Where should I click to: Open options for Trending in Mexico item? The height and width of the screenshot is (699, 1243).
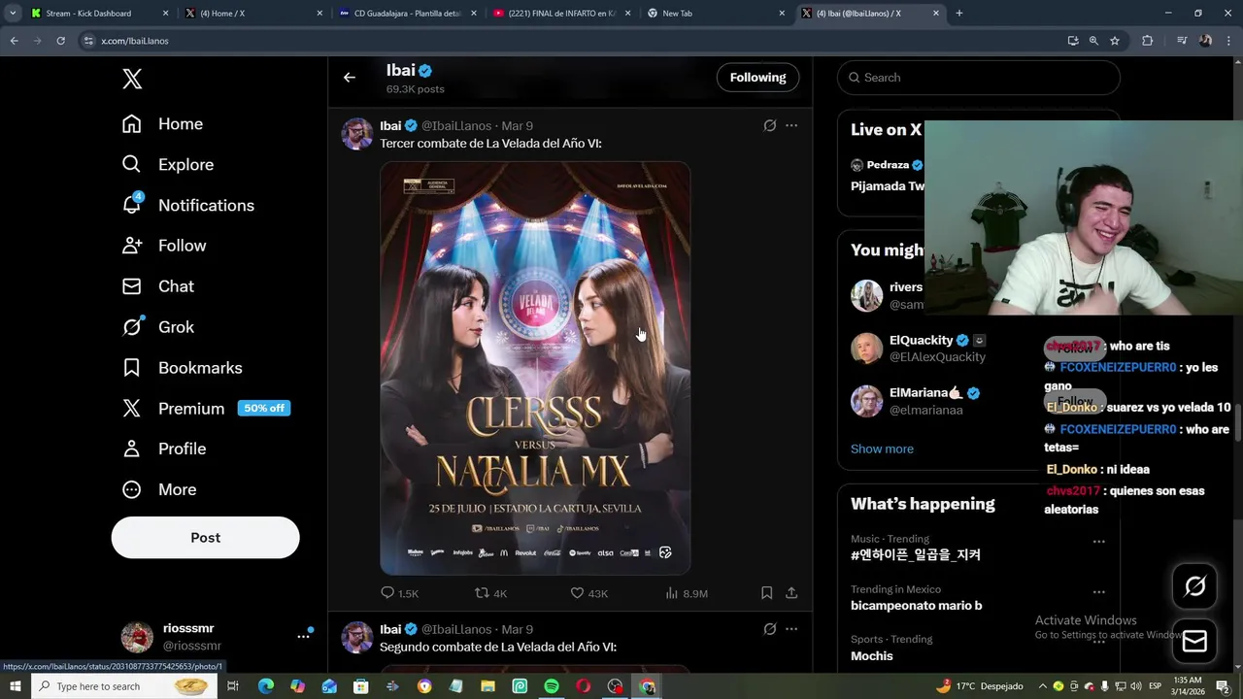1098,592
